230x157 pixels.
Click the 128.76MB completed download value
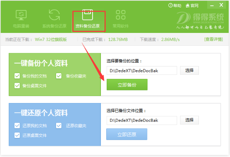[x=118, y=39]
